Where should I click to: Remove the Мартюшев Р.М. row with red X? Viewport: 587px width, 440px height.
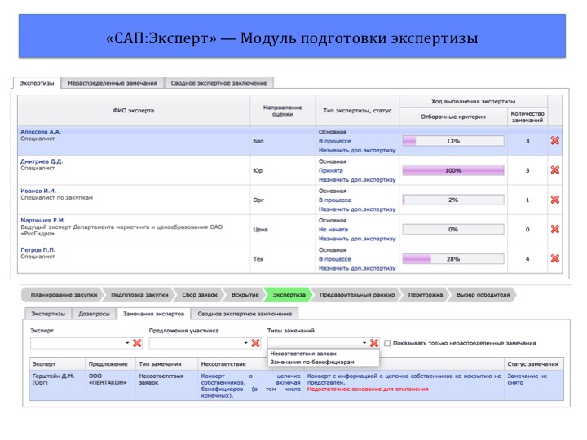point(555,229)
